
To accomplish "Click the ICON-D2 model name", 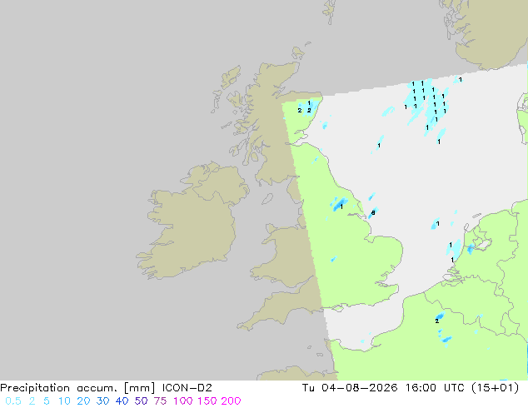I will [x=187, y=388].
